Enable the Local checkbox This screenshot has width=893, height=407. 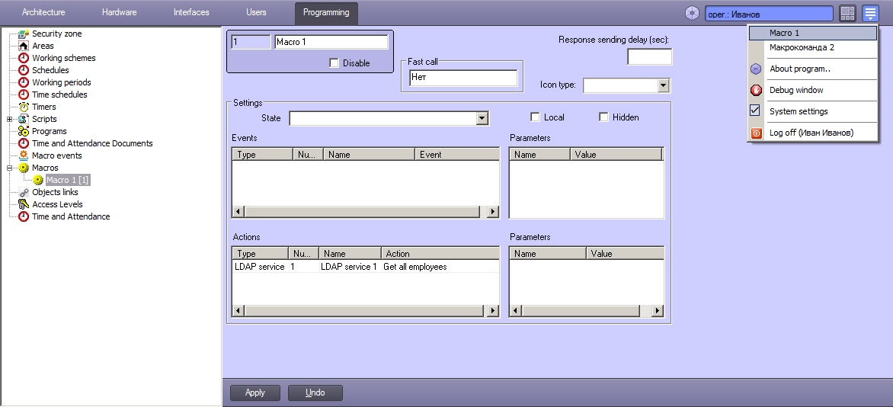[536, 117]
